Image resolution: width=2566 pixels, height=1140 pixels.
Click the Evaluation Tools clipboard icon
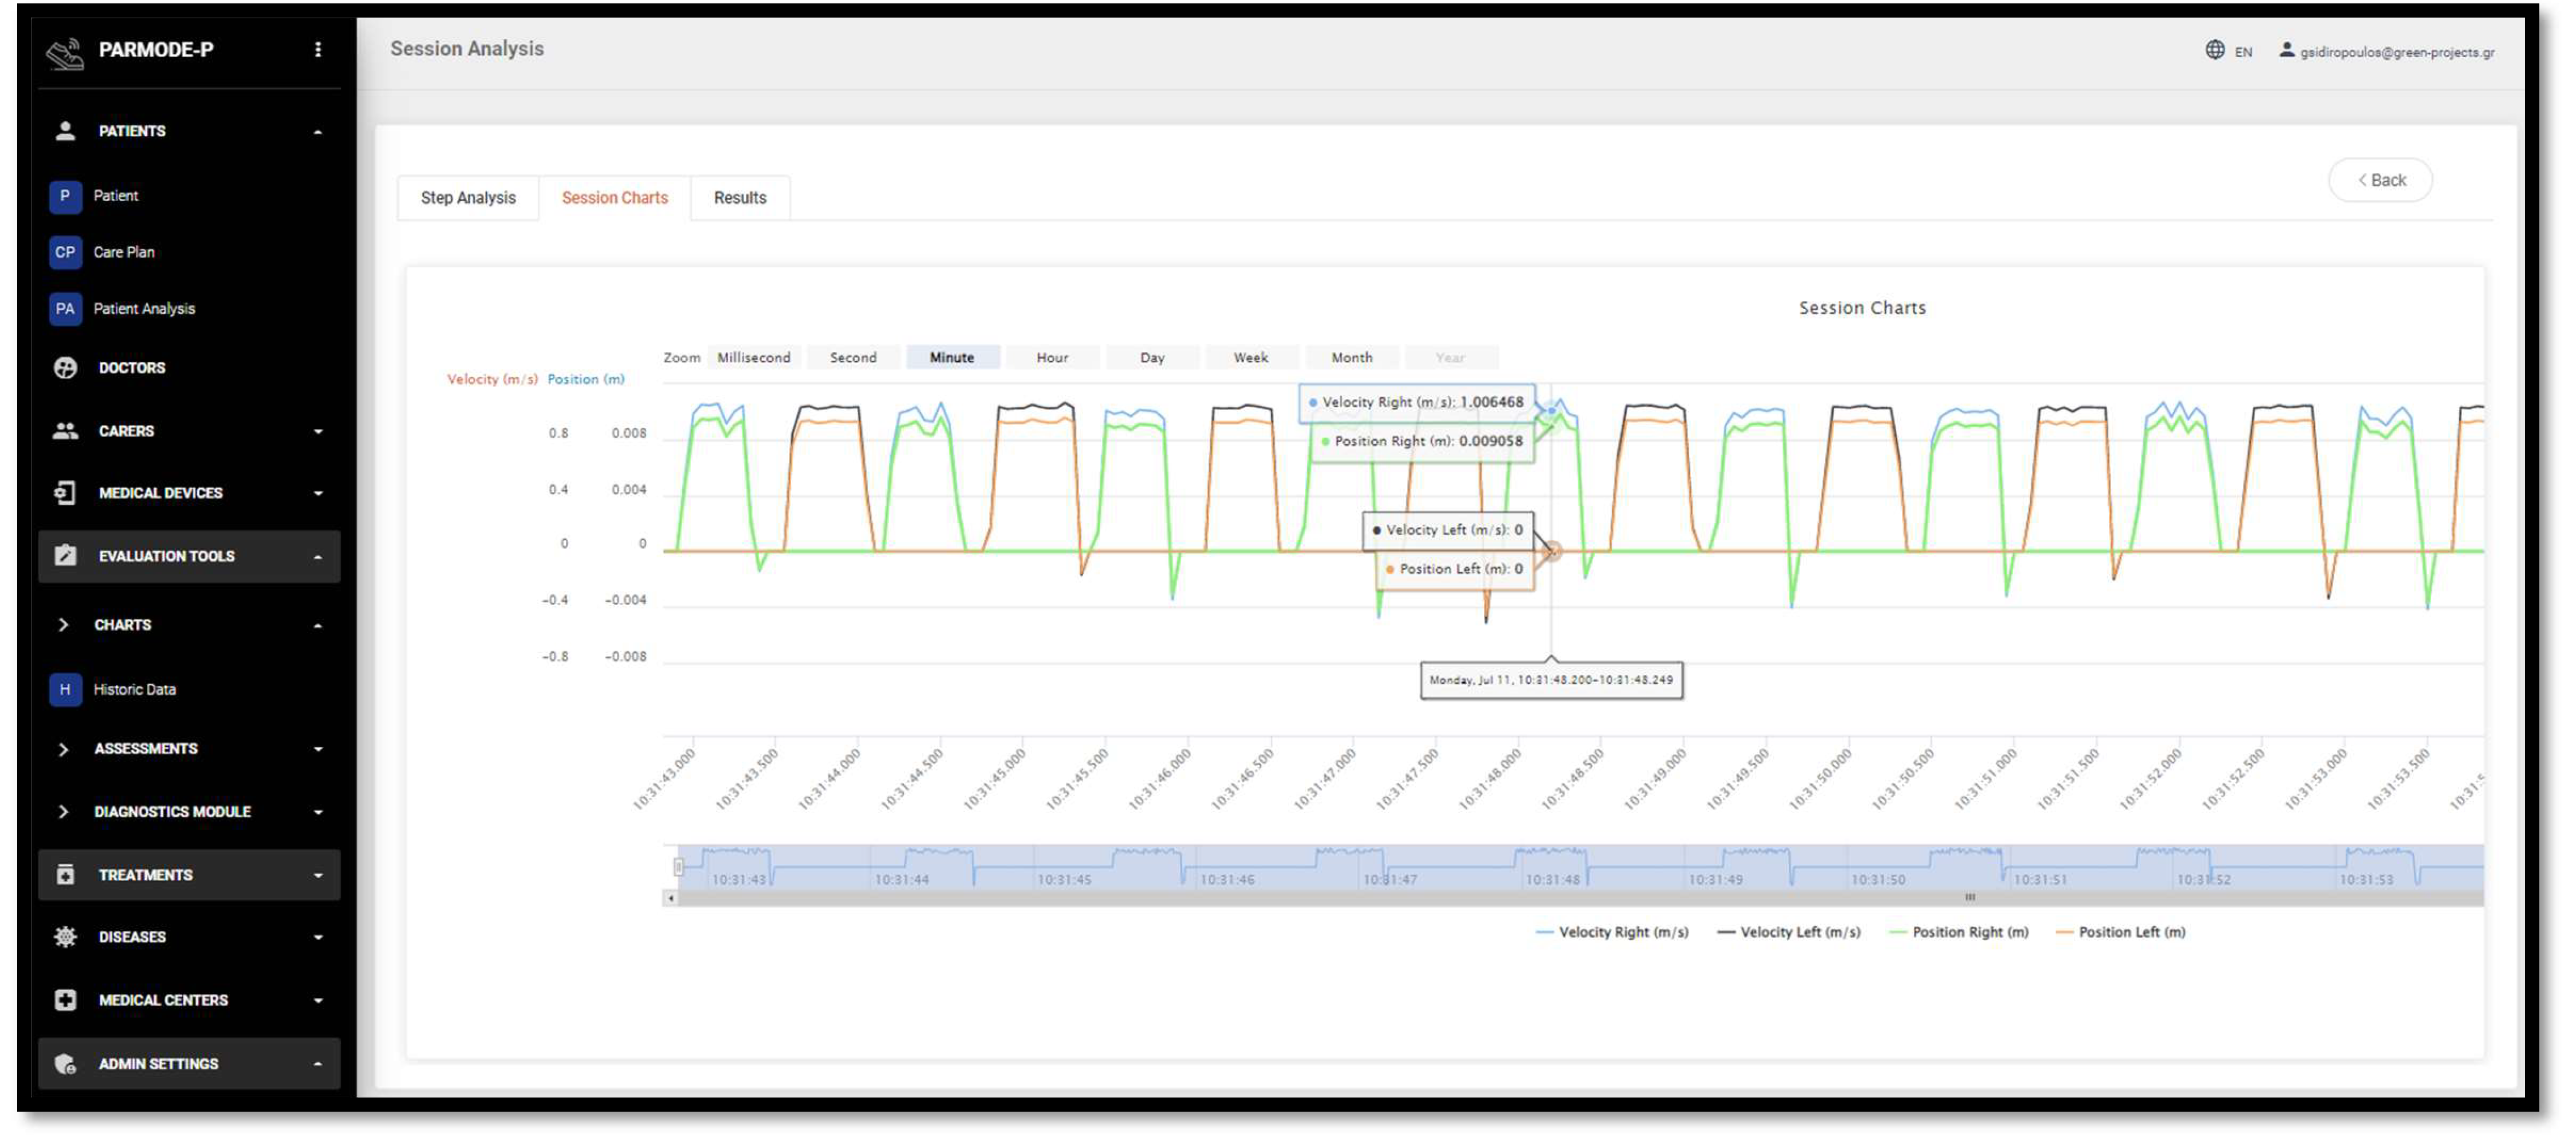click(x=66, y=556)
